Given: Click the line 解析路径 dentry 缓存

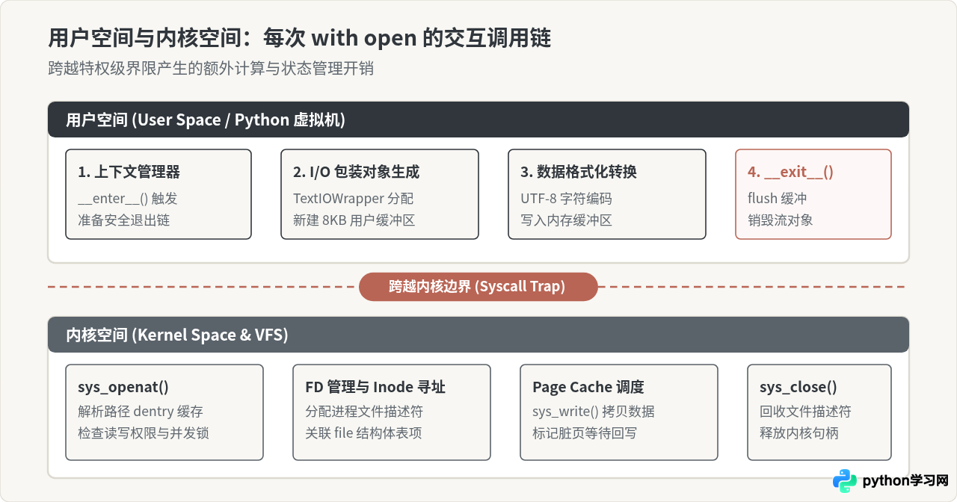Looking at the screenshot, I should click(141, 412).
